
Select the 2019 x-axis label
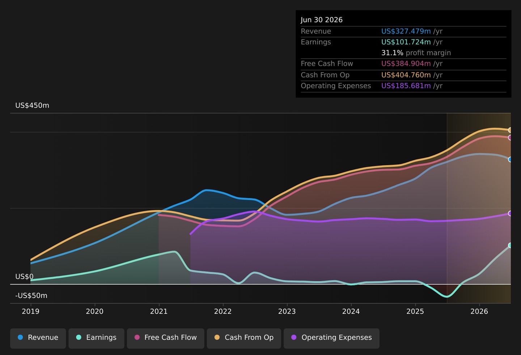coord(30,311)
